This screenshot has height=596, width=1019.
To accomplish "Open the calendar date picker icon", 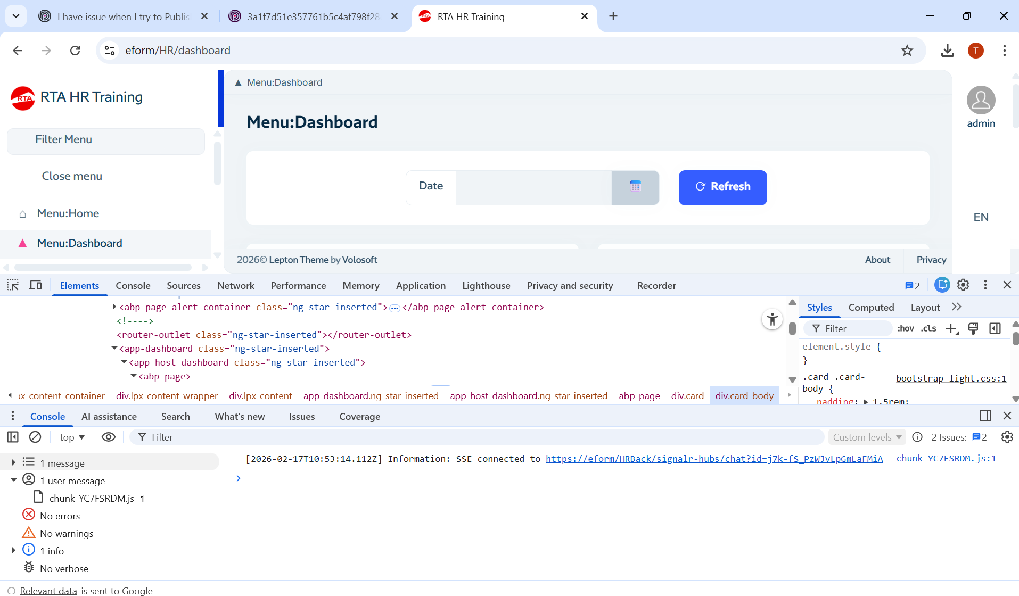I will (x=635, y=186).
